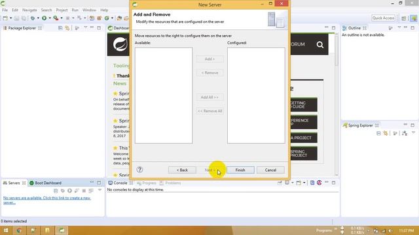Open Spring Explorer view menu triangle
This screenshot has height=235, width=419.
(413, 133)
